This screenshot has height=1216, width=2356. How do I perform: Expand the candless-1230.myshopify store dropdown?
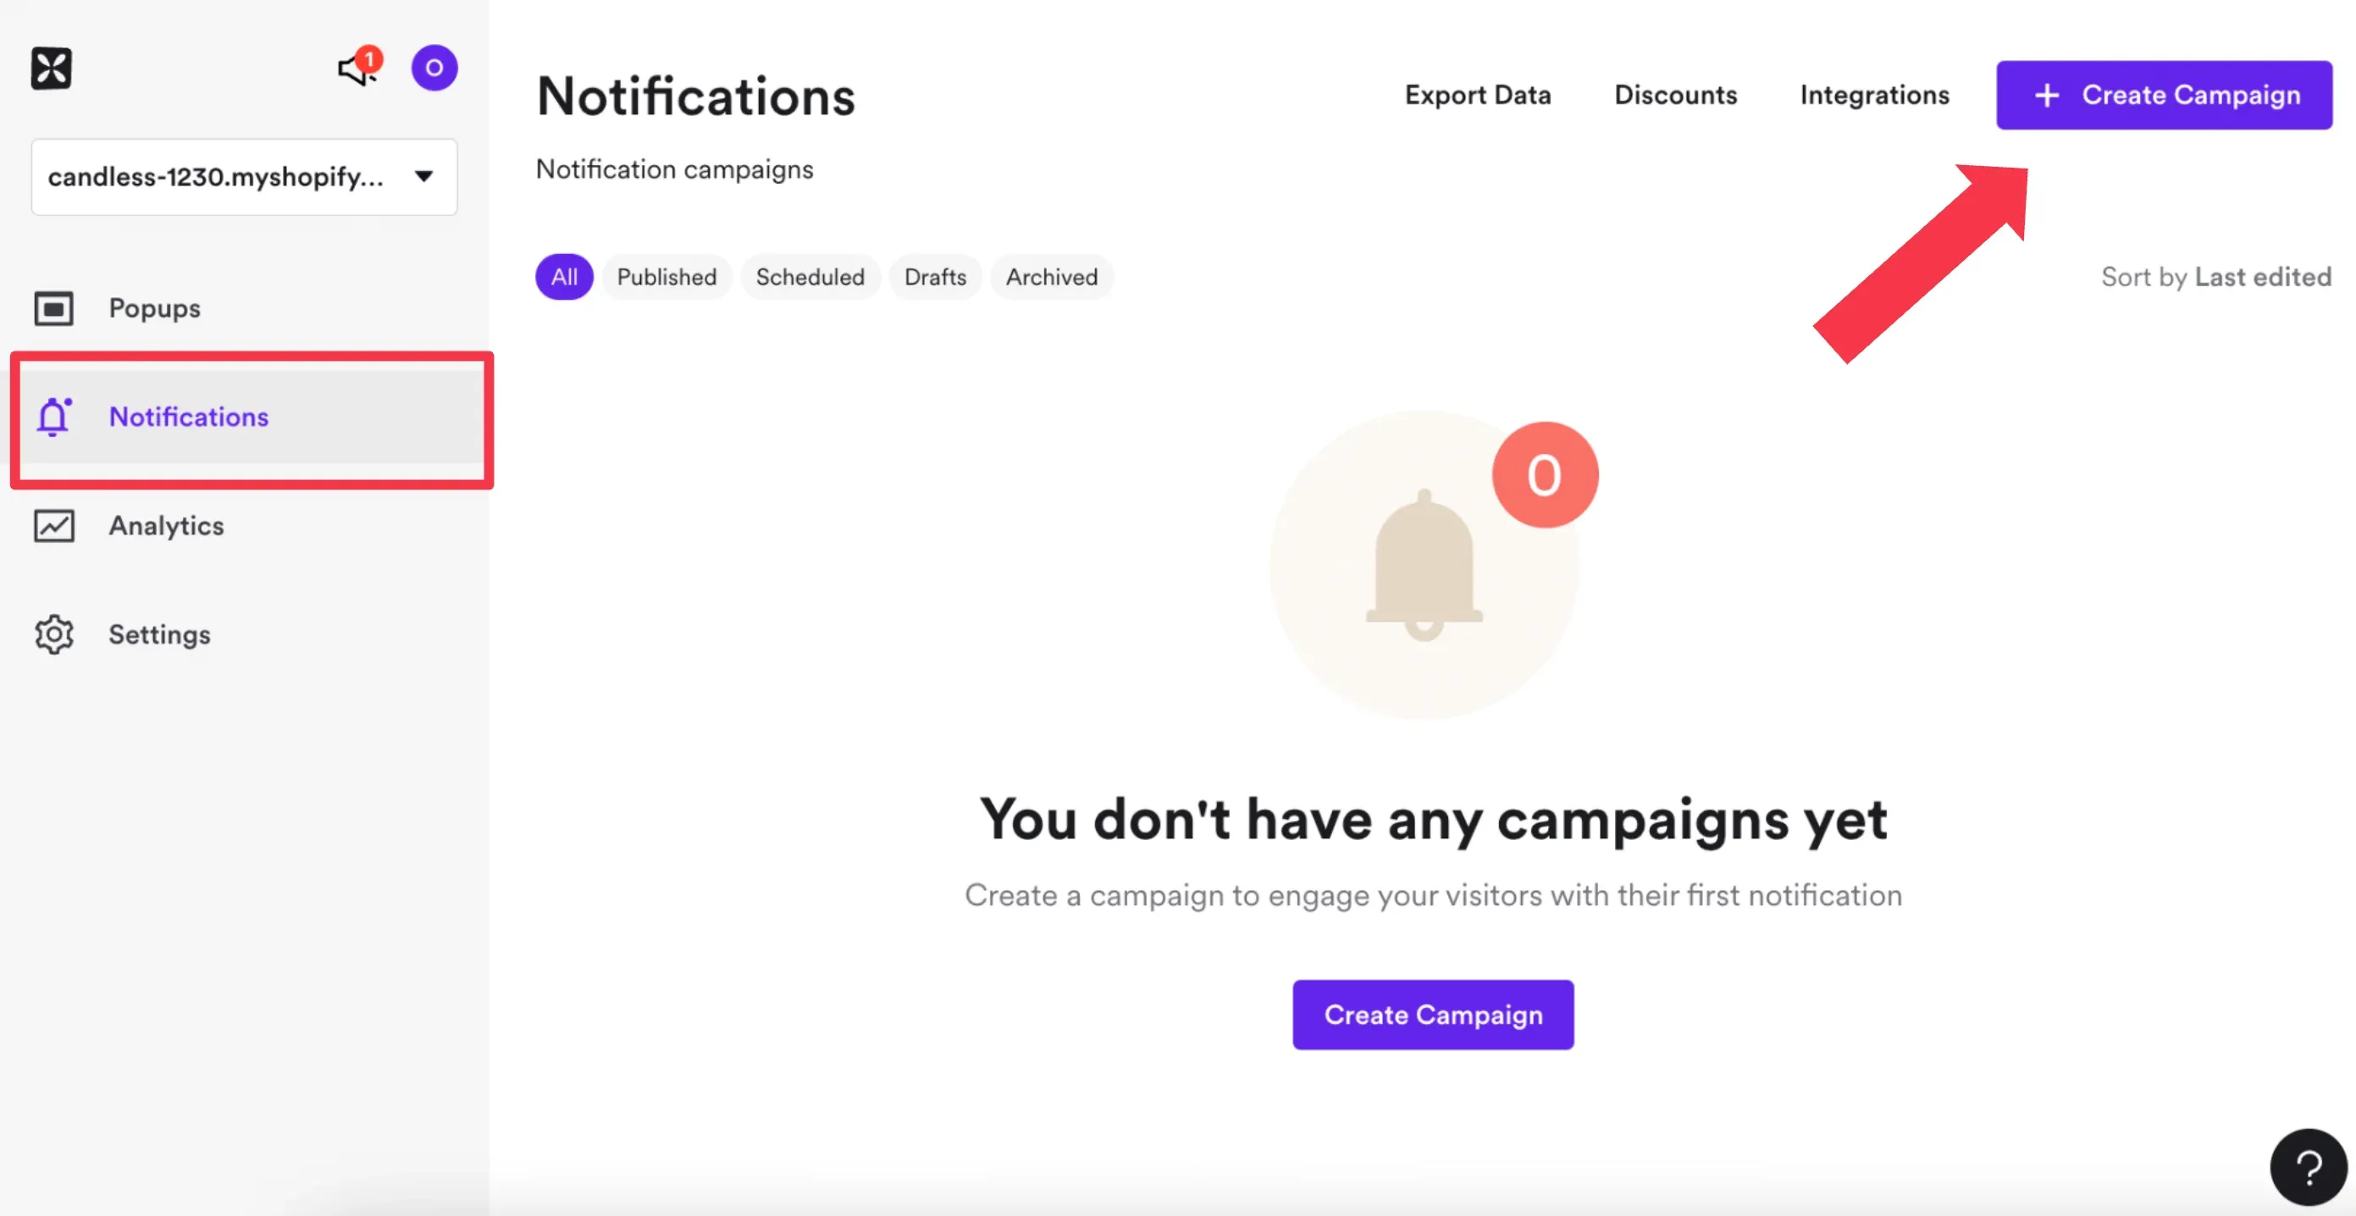point(244,177)
